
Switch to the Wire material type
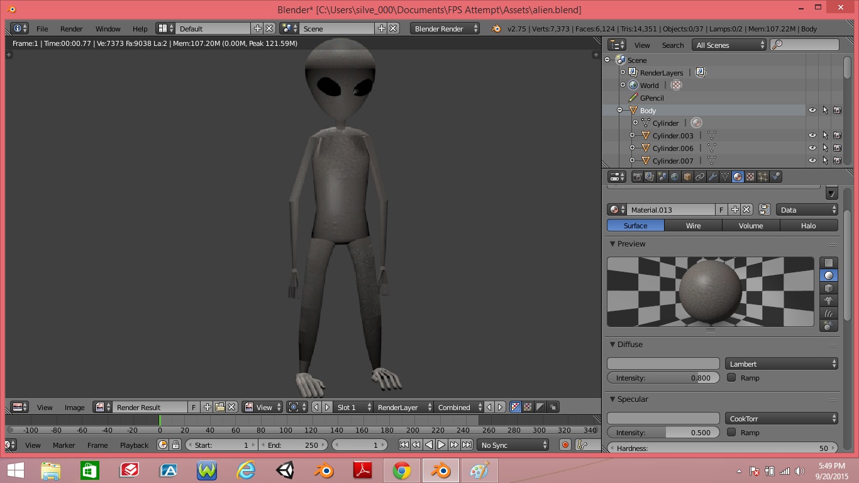(x=693, y=226)
